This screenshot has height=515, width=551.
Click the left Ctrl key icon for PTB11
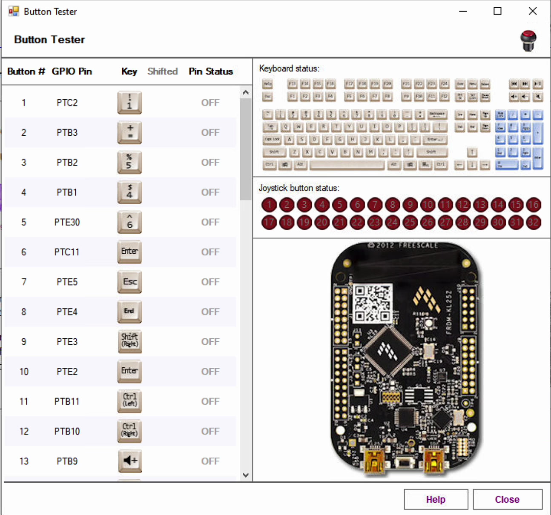click(x=129, y=401)
